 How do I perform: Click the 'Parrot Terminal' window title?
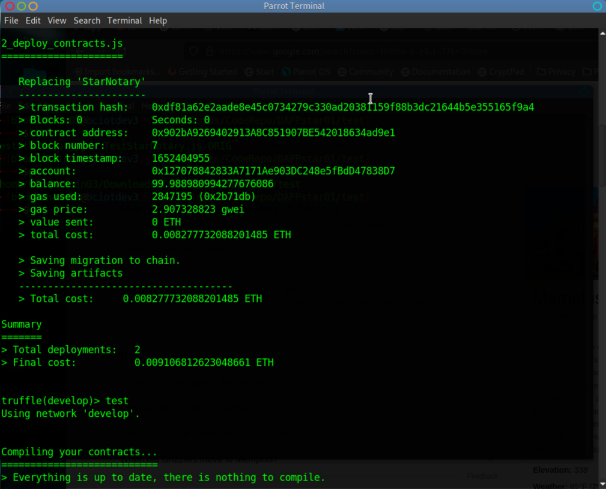point(294,6)
